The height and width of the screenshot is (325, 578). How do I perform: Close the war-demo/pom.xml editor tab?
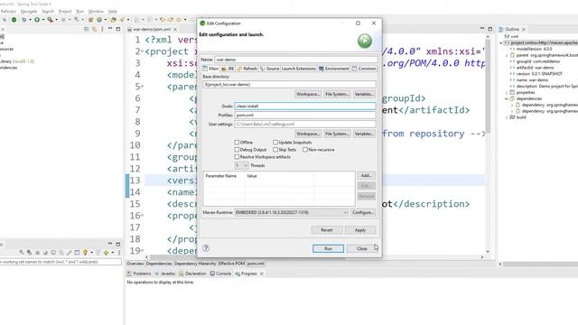click(x=175, y=29)
